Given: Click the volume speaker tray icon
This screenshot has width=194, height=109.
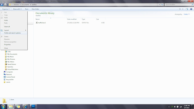Looking at the screenshot, I should point(175,107).
